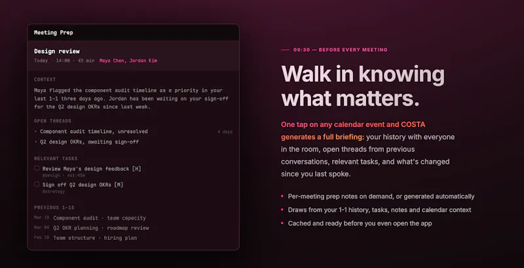Viewport: 524px width, 268px height.
Task: Click the @strategy tag
Action: [x=54, y=191]
